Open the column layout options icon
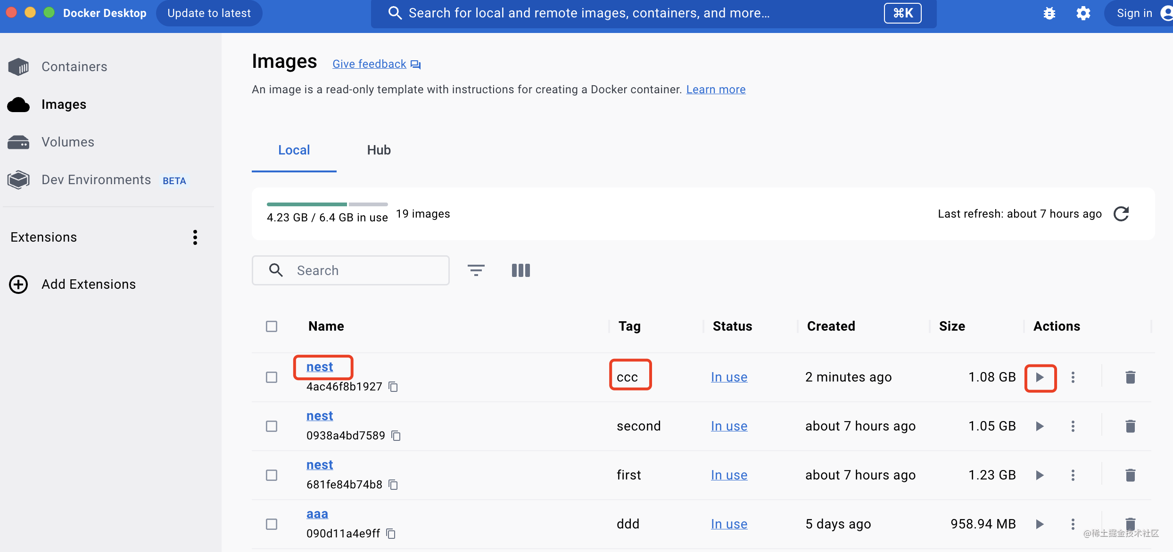This screenshot has height=552, width=1173. (x=520, y=270)
